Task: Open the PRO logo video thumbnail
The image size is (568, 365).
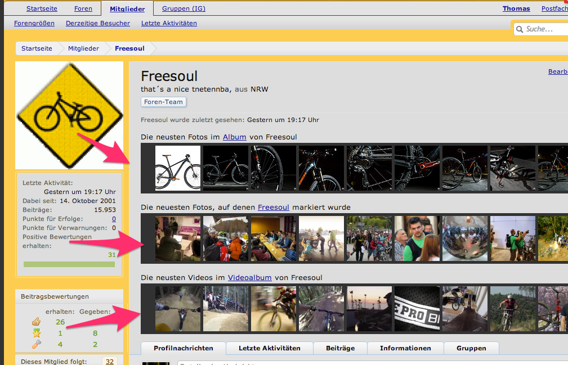Action: point(417,309)
